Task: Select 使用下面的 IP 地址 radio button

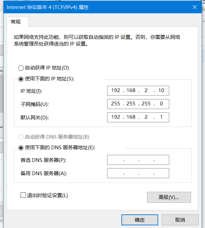Action: 21,79
